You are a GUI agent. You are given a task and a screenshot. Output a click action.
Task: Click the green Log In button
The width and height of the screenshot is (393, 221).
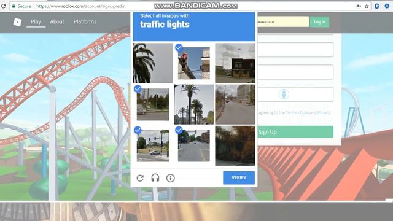(319, 22)
